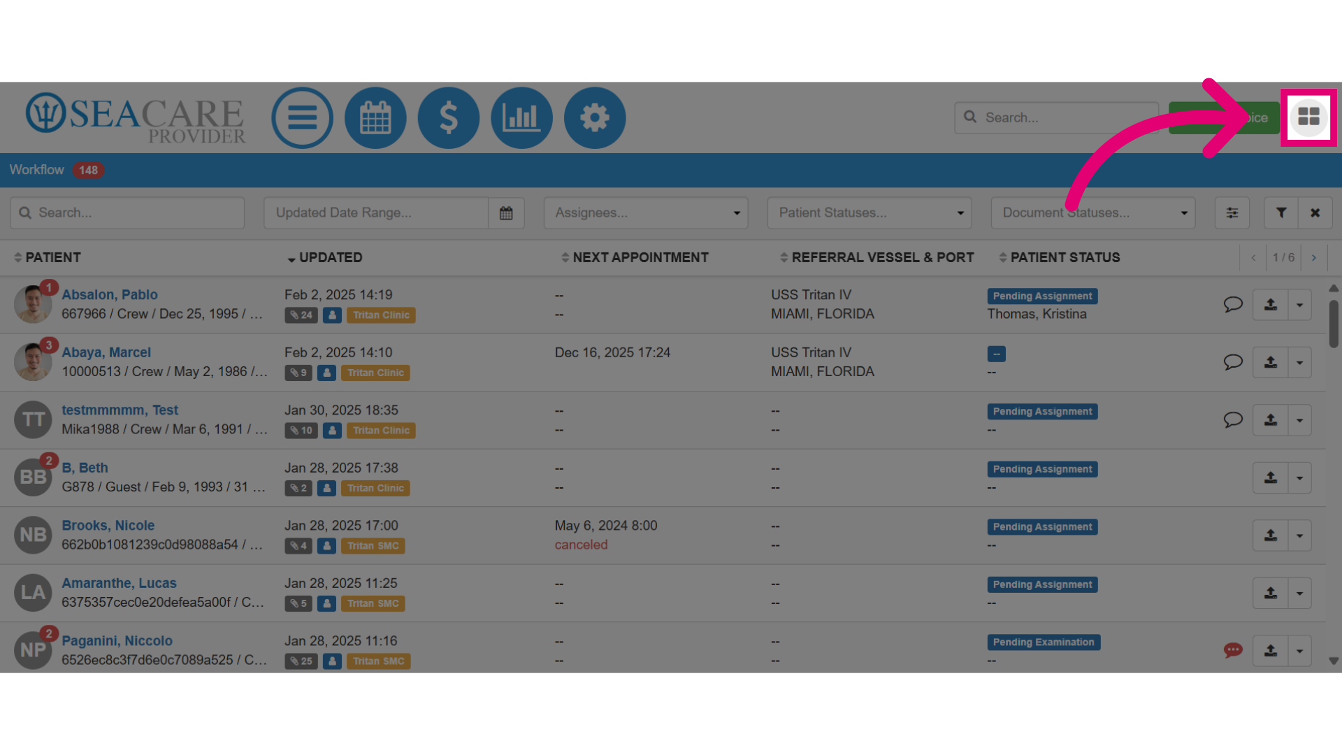This screenshot has width=1342, height=755.
Task: Expand the Patient Statuses dropdown
Action: [870, 213]
